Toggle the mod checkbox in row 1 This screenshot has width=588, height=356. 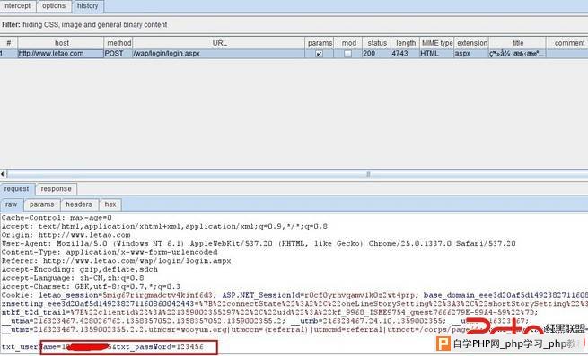(x=348, y=54)
